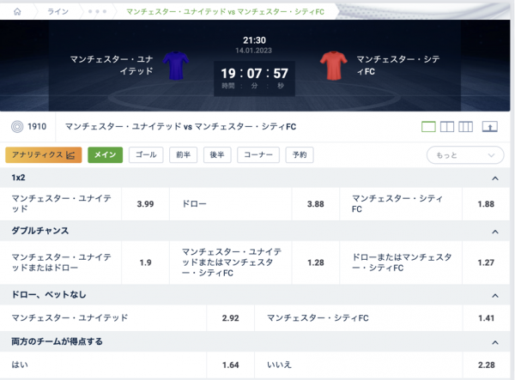Open the home icon in breadcrumb

click(17, 12)
